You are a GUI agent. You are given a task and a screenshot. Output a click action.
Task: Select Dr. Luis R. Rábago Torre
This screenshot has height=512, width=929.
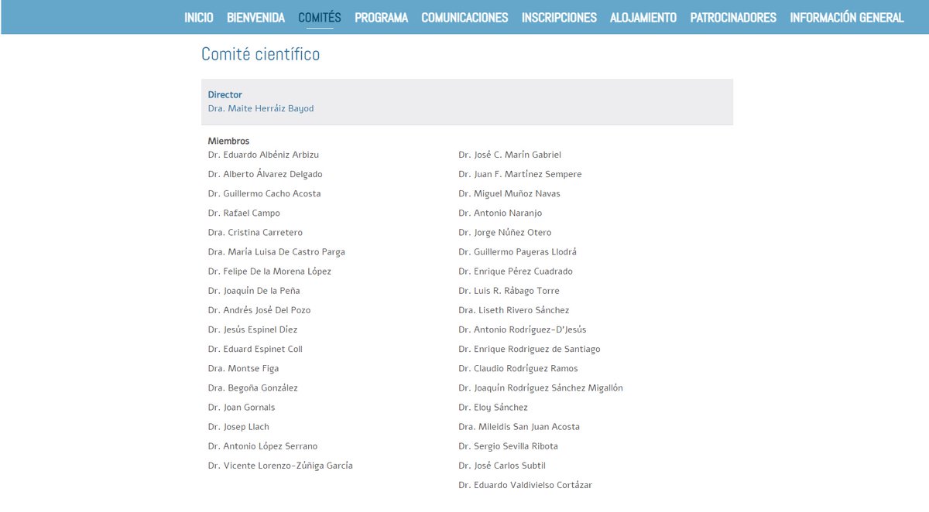coord(509,291)
